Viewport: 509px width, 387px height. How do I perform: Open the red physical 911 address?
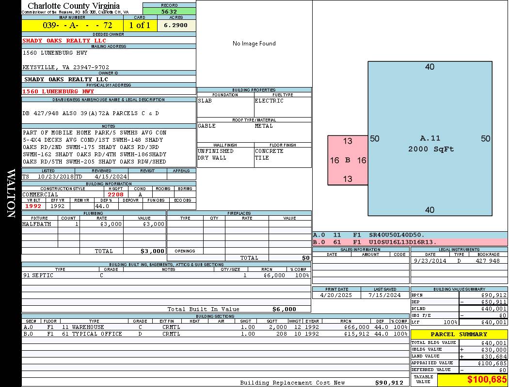point(58,91)
